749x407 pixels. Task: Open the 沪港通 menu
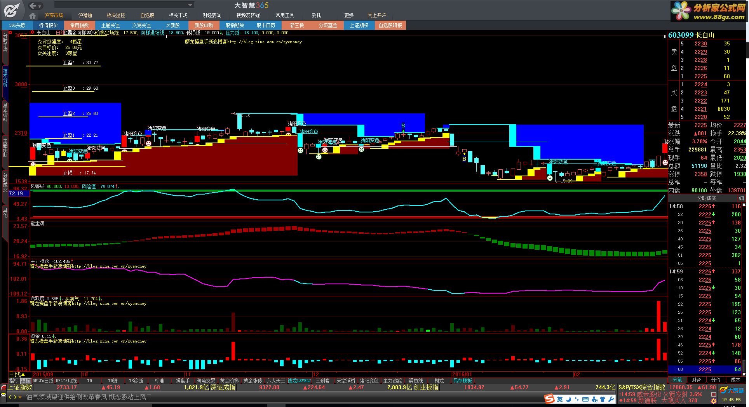[85, 15]
